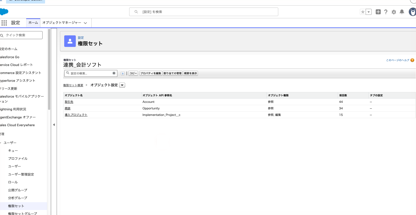Open the App Launcher grid icon

(x=4, y=23)
